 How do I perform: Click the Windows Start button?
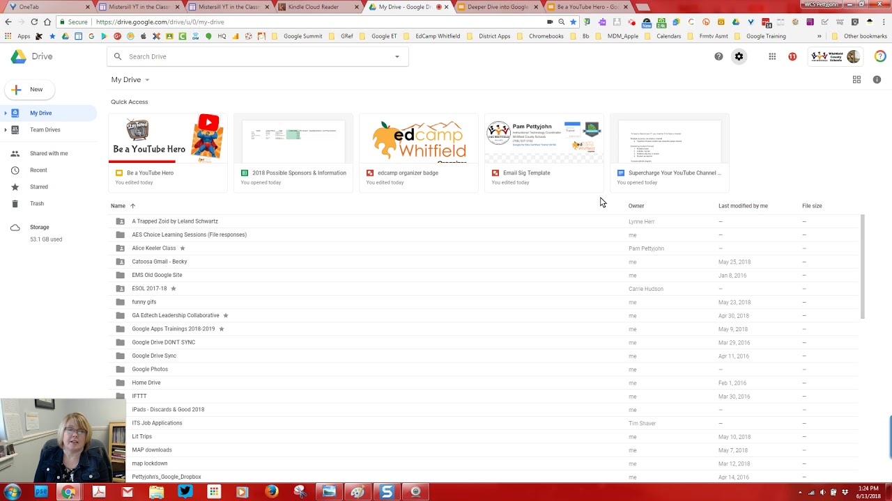click(x=12, y=492)
